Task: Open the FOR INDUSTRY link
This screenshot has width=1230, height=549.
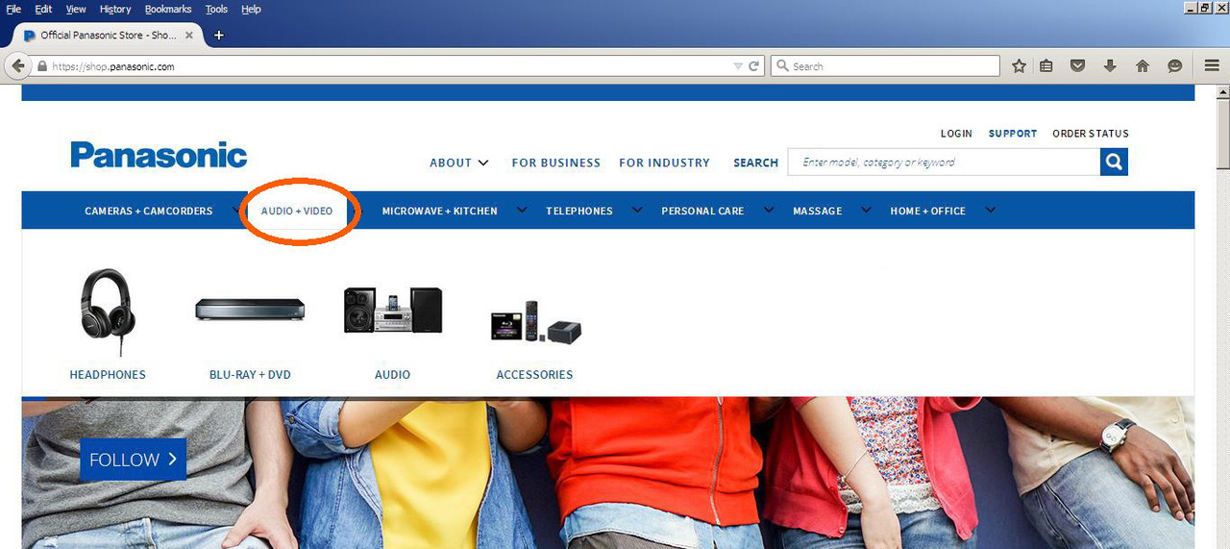Action: click(x=664, y=162)
